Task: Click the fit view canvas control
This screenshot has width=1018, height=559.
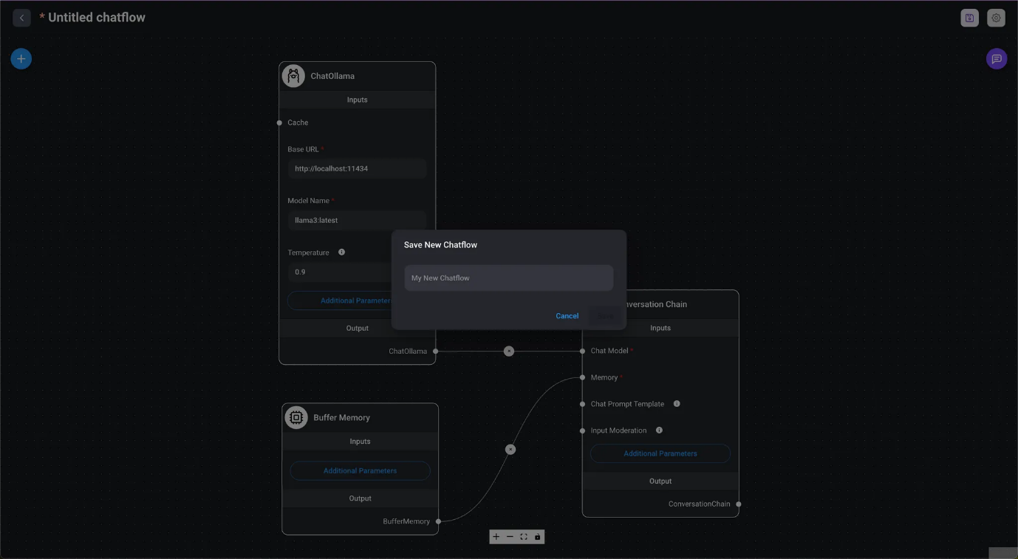Action: tap(524, 537)
